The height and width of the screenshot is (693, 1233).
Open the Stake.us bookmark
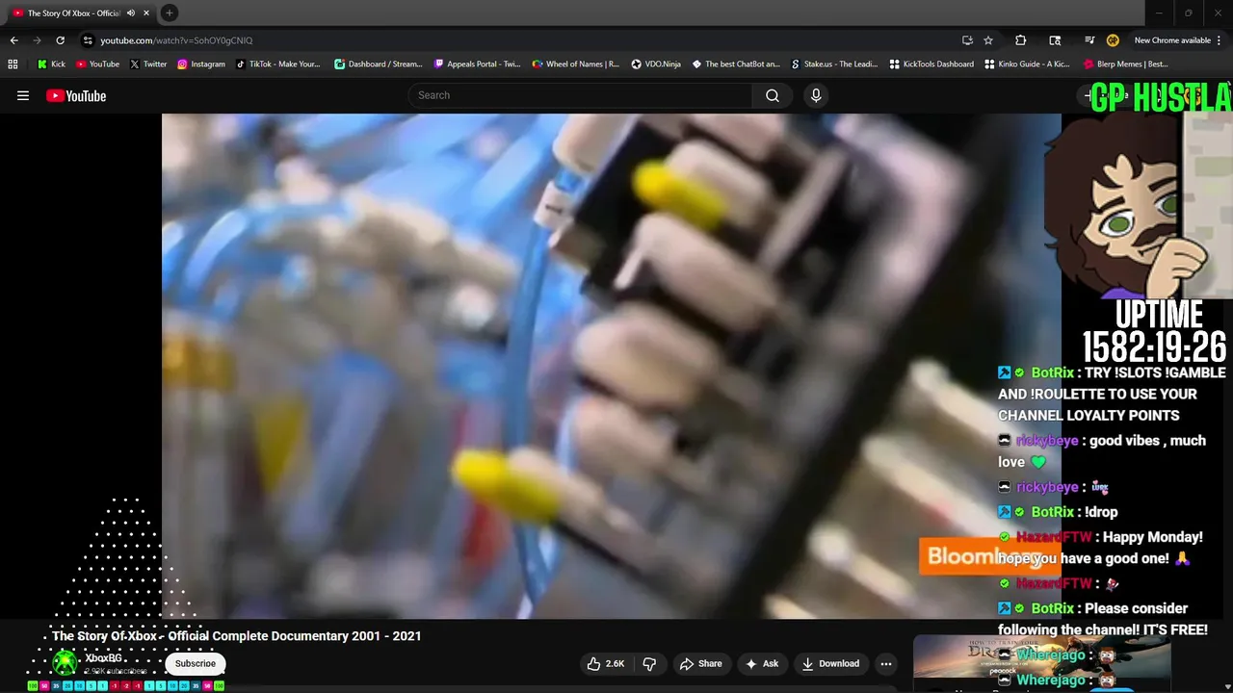point(834,64)
